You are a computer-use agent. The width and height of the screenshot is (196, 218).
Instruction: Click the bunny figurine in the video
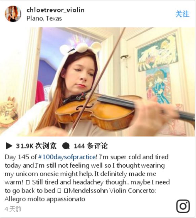(x=8, y=112)
